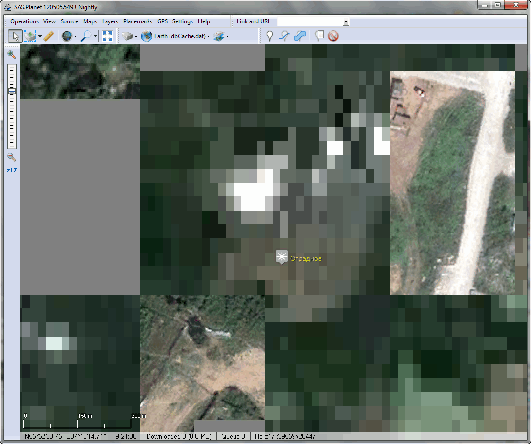Open the Operations menu
Viewport: 531px width, 444px height.
(24, 21)
